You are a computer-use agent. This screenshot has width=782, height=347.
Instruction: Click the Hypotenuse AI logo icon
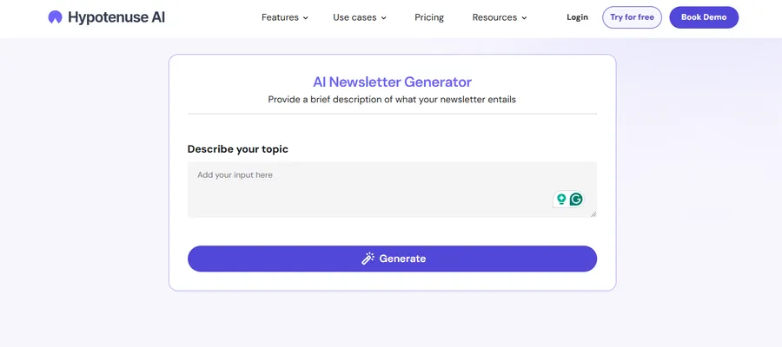pos(56,17)
